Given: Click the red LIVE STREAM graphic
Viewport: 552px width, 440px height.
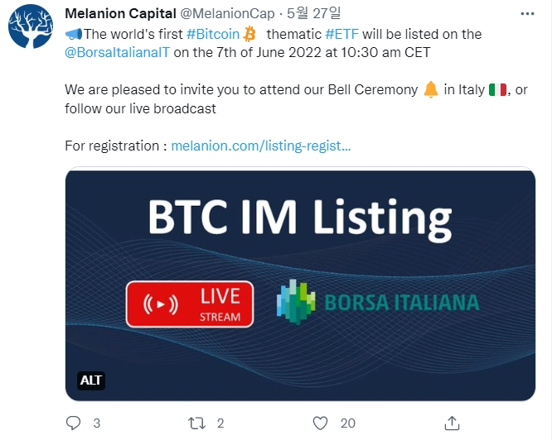Looking at the screenshot, I should (x=189, y=304).
